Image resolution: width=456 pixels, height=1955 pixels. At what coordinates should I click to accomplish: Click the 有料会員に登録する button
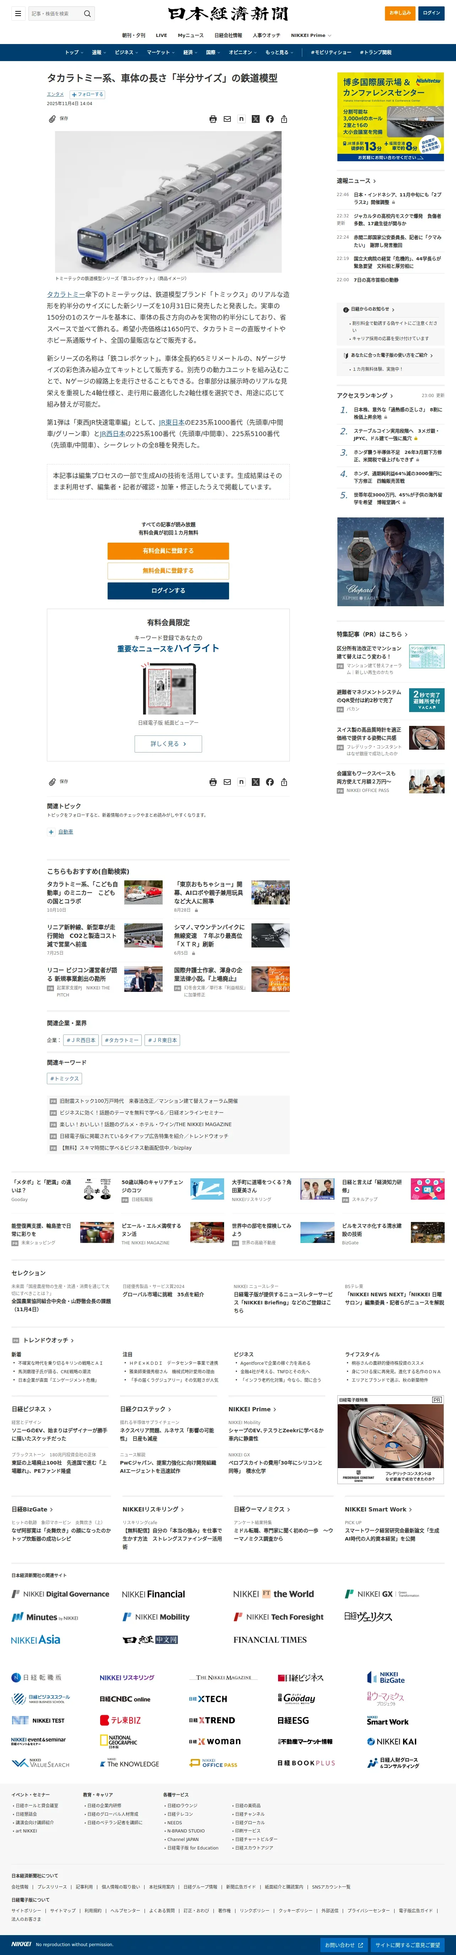tap(168, 551)
